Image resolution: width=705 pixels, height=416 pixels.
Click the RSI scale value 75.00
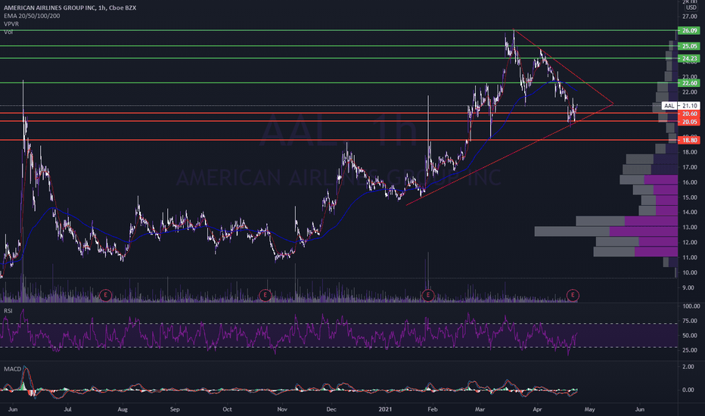pos(690,321)
